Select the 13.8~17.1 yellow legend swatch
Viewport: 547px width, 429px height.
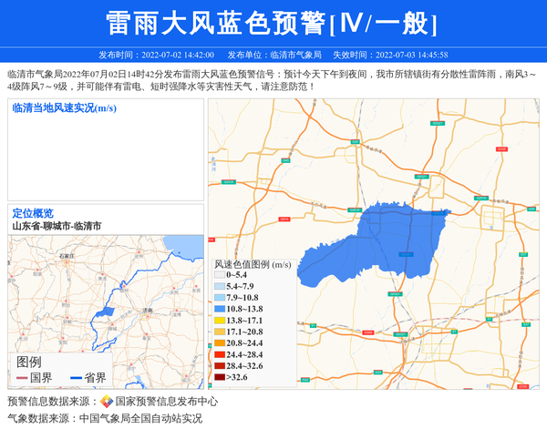click(220, 321)
